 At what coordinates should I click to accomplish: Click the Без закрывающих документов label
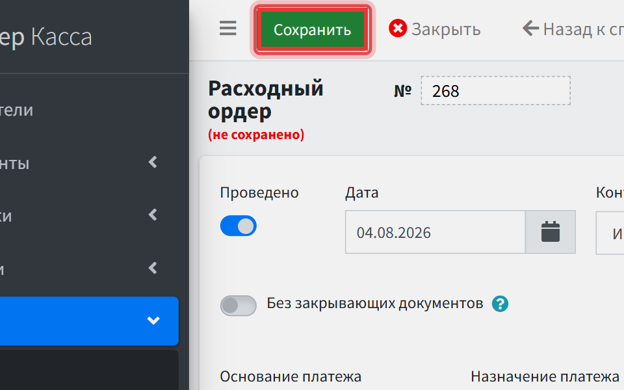tap(375, 304)
